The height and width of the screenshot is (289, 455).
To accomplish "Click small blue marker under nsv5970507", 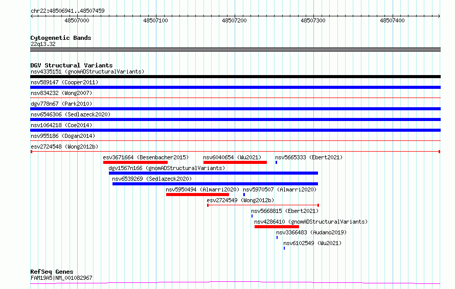I will (x=244, y=195).
